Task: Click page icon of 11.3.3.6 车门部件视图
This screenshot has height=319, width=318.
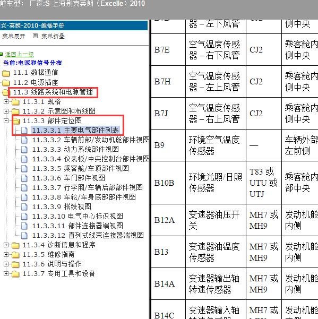Action: pos(24,178)
